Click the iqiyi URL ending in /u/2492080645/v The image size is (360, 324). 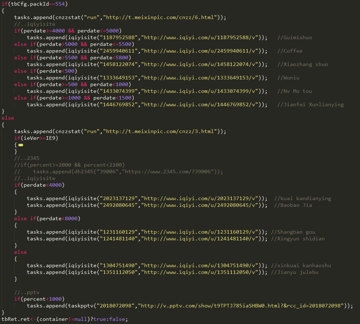tap(199, 205)
